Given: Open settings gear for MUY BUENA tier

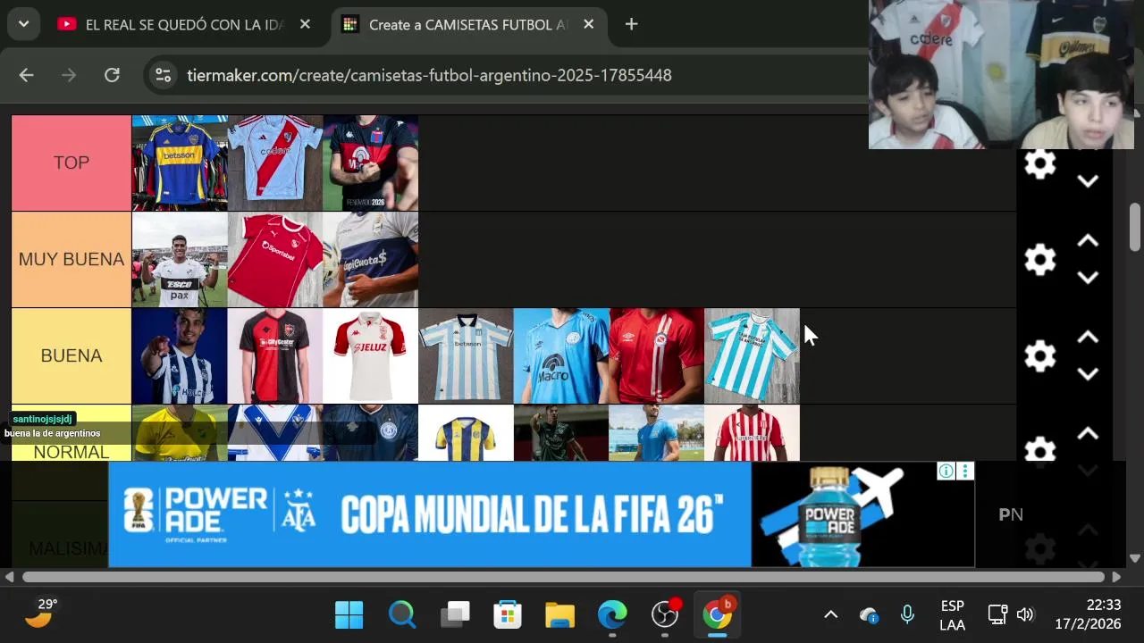Looking at the screenshot, I should coord(1039,260).
